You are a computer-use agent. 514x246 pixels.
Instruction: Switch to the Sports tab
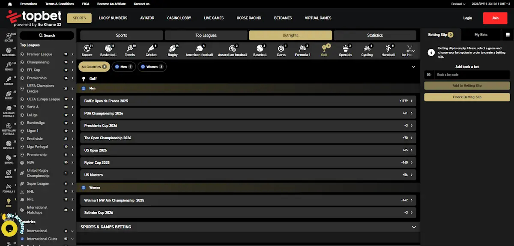[121, 35]
